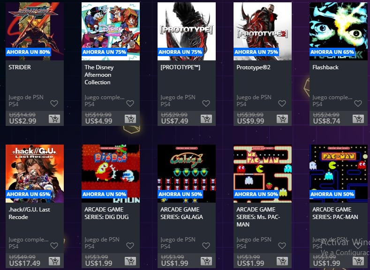Image resolution: width=370 pixels, height=270 pixels.
Task: Open the [PROTOTYPE™] title link
Action: pyautogui.click(x=180, y=67)
